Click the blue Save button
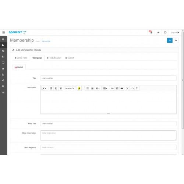This screenshot has width=184, height=184. (170, 40)
